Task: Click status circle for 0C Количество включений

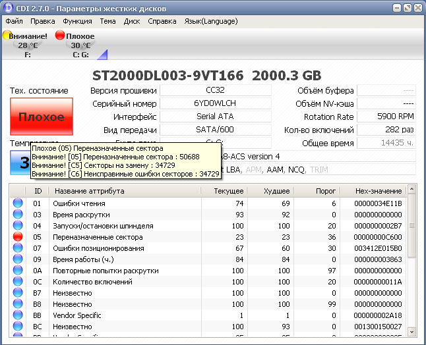Action: pyautogui.click(x=18, y=281)
